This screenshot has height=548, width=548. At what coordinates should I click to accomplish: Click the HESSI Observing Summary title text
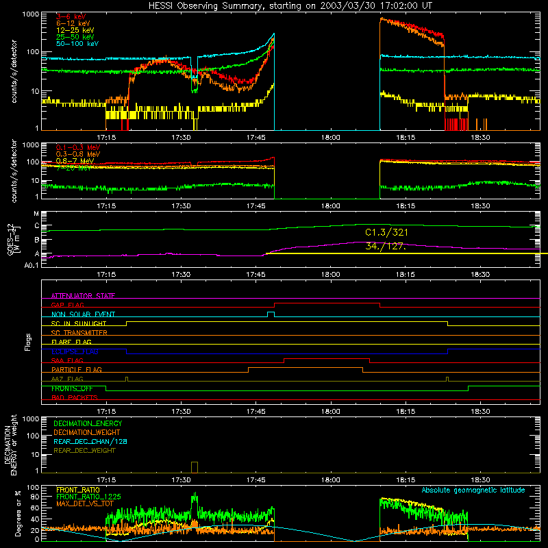click(290, 6)
